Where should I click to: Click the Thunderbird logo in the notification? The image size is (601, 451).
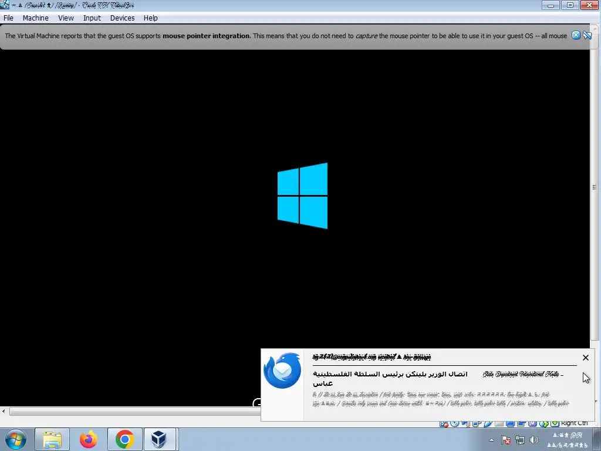[x=282, y=371]
